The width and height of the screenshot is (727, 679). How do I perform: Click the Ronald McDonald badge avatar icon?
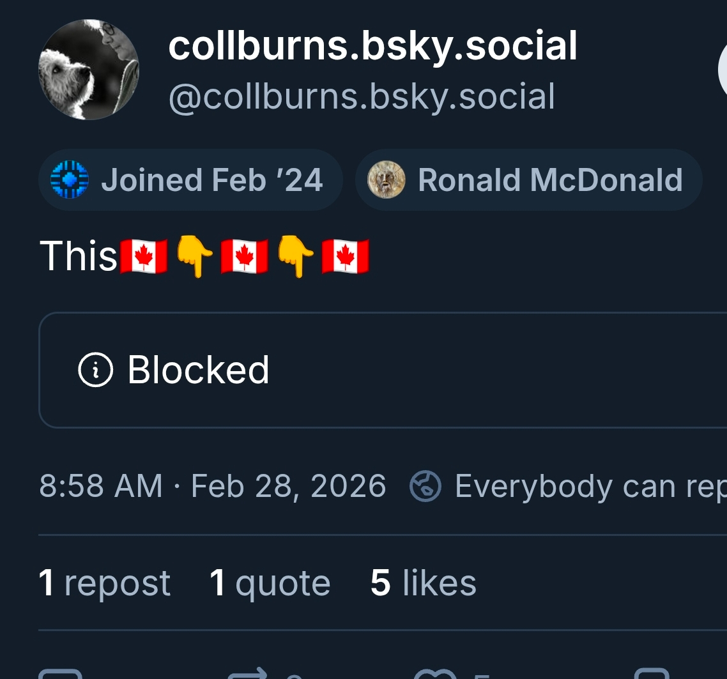coord(386,180)
